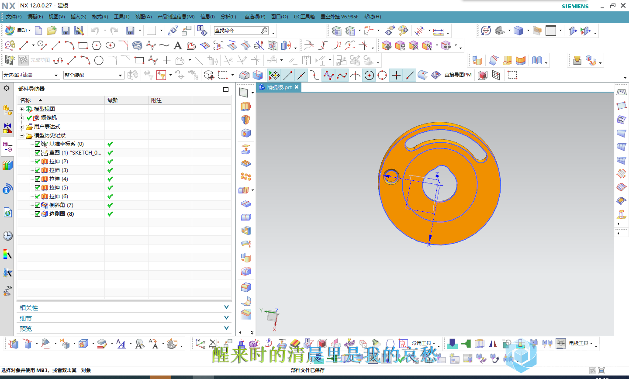The width and height of the screenshot is (629, 379).
Task: Expand the 模型视图 tree node
Action: pyautogui.click(x=21, y=109)
